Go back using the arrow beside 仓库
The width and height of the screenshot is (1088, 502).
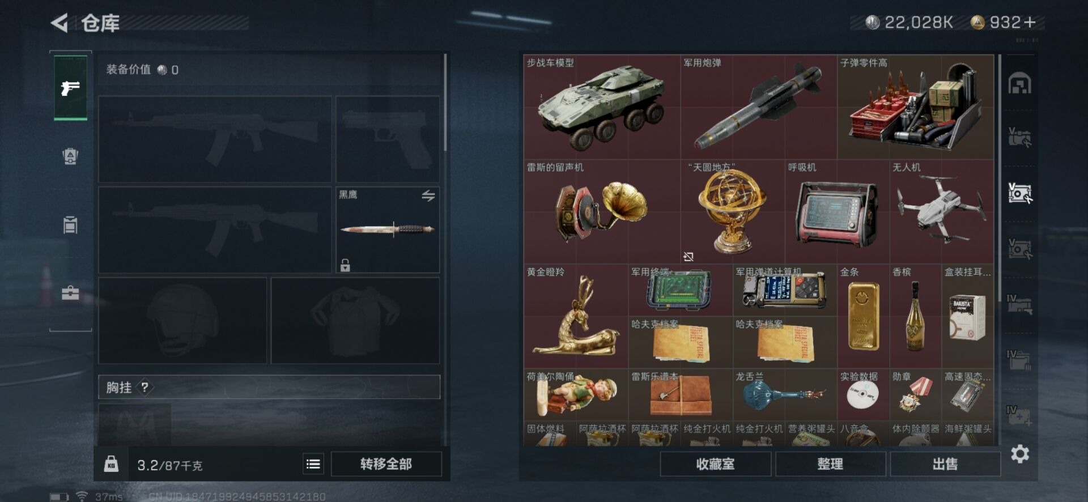[x=59, y=23]
